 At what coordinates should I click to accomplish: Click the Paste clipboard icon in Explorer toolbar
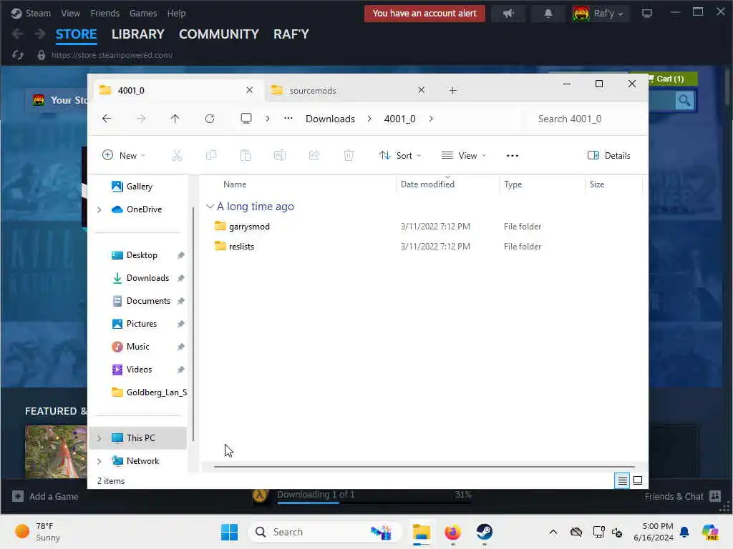click(246, 155)
